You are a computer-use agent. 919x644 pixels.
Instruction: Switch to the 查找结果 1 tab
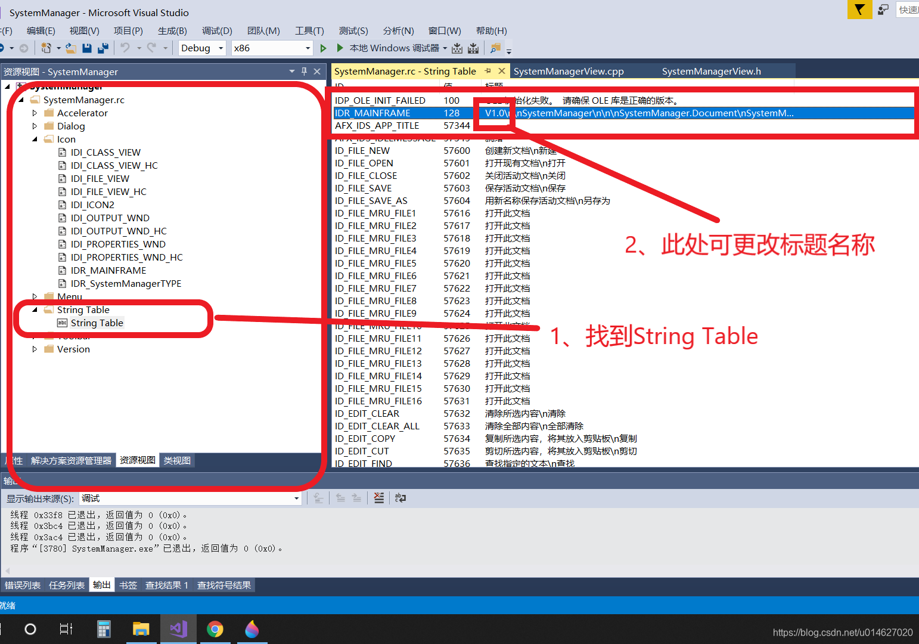(166, 585)
